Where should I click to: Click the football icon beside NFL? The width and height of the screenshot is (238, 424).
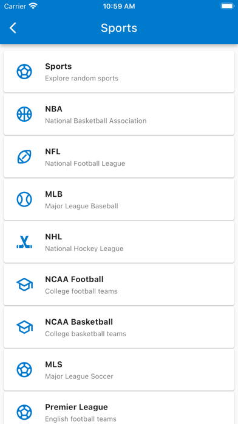coord(24,157)
